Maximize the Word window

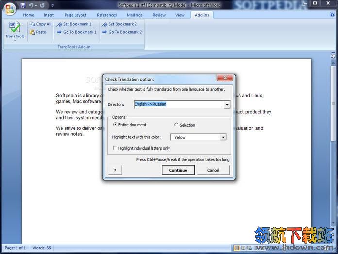[x=315, y=4]
